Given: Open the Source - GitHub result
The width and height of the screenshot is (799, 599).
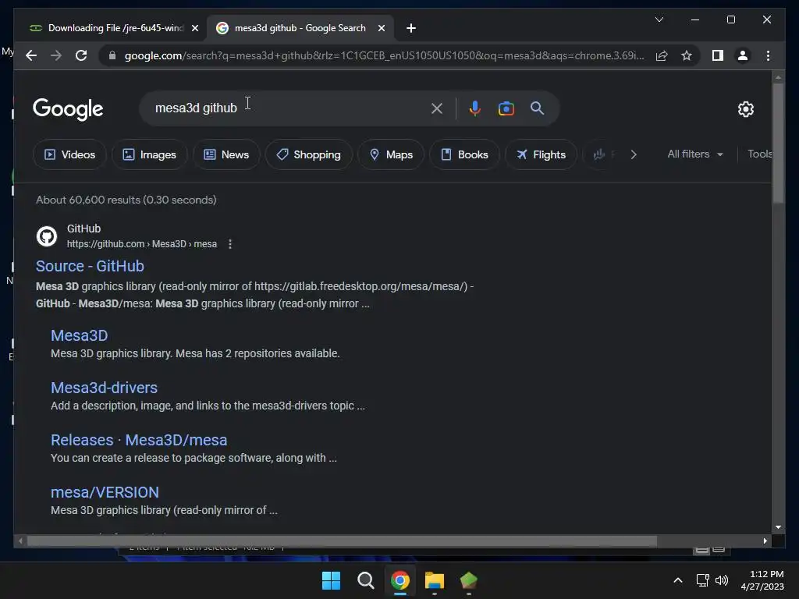Looking at the screenshot, I should tap(90, 266).
